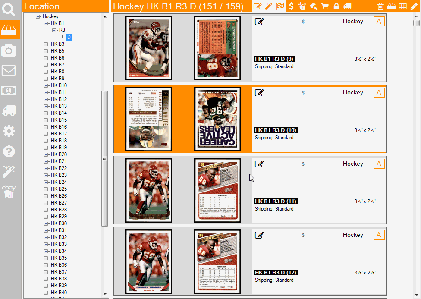The width and height of the screenshot is (421, 299).
Task: Expand the HK B18 tree node
Action: coord(46,141)
